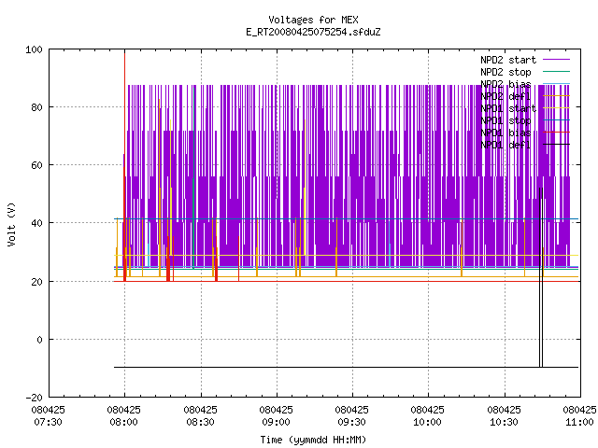This screenshot has width=598, height=448.
Task: Click the y-axis tick value 0
Action: [39, 340]
